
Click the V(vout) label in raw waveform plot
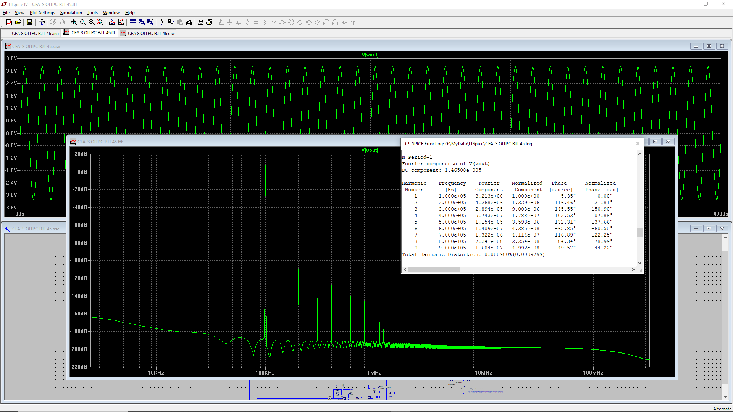pyautogui.click(x=370, y=55)
